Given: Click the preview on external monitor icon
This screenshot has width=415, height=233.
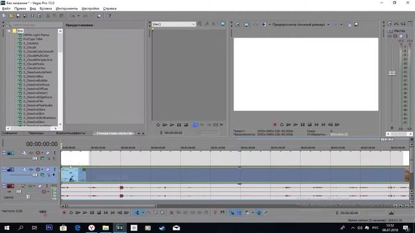Looking at the screenshot, I should click(x=246, y=25).
